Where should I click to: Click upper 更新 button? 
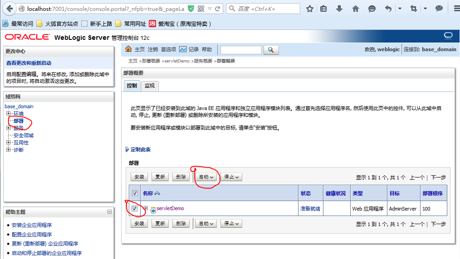160,177
